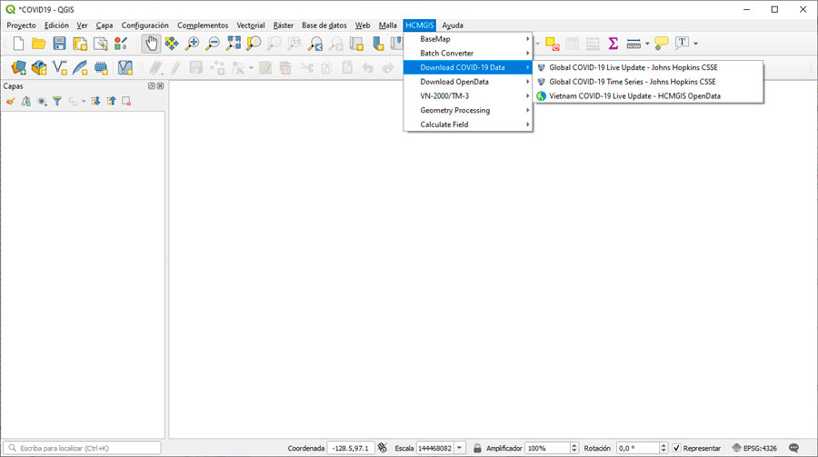The height and width of the screenshot is (457, 818).
Task: Open the annotation tool dropdown arrow
Action: (696, 44)
